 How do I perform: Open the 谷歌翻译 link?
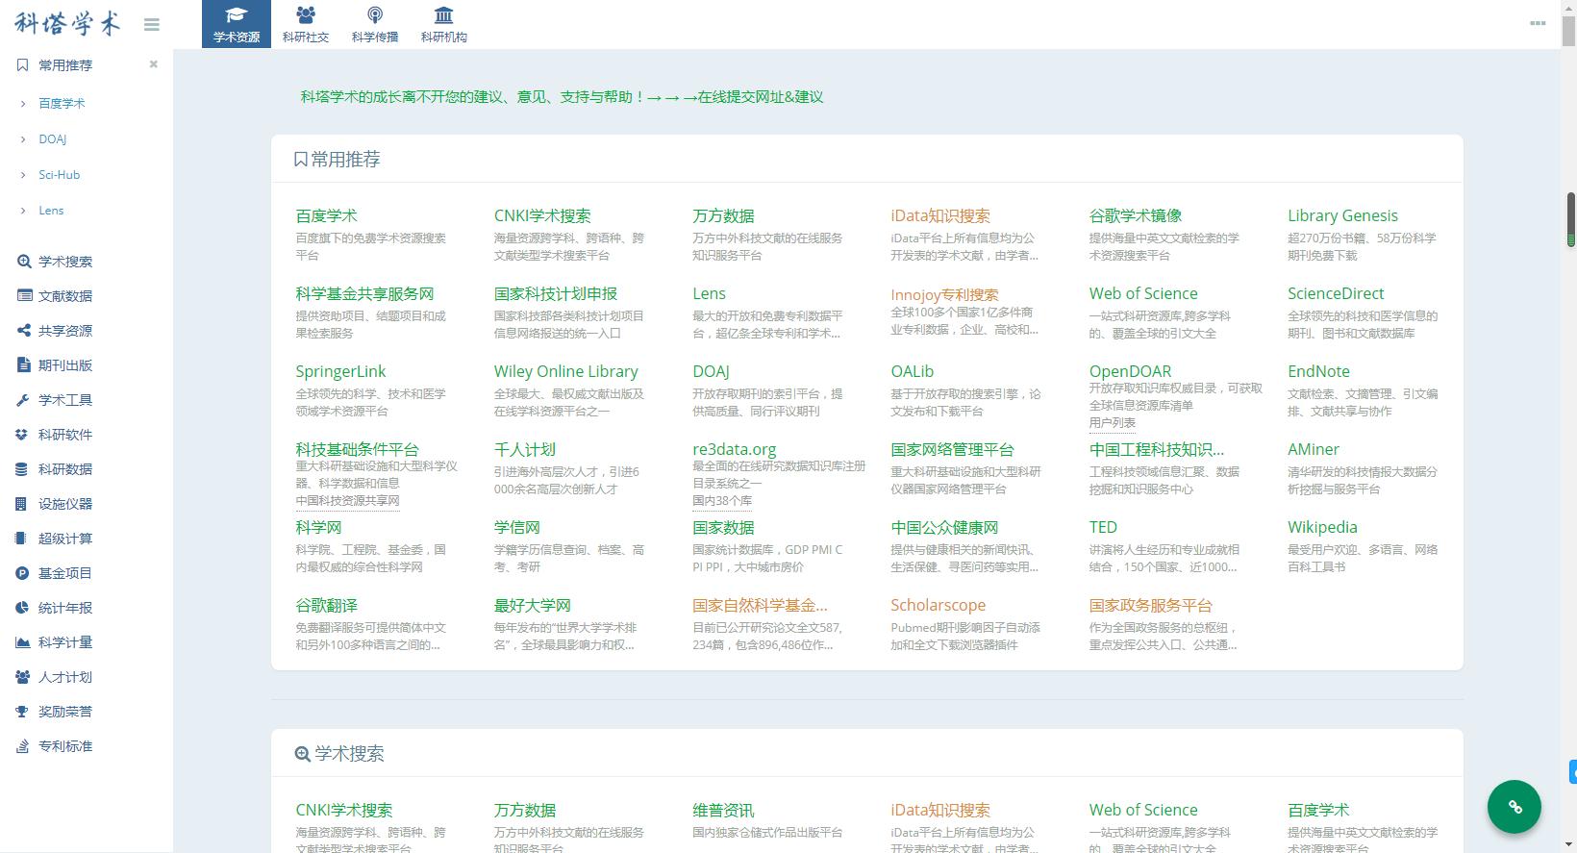tap(326, 606)
